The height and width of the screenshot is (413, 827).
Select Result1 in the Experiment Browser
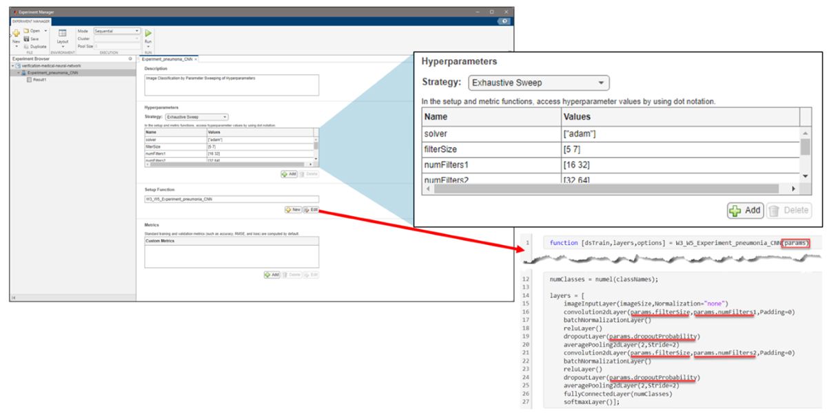pos(39,79)
